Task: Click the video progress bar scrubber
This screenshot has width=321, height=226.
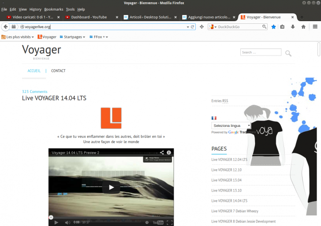Action: click(x=51, y=217)
